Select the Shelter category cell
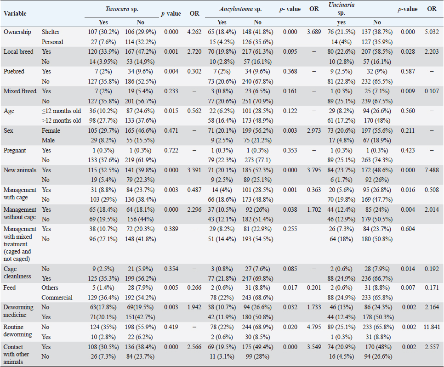The image size is (444, 367). 51,32
